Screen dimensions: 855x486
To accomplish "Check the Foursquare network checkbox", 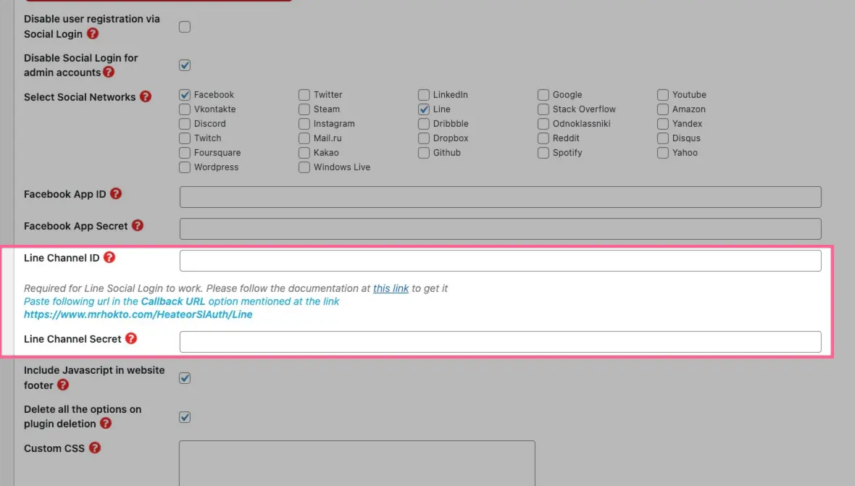I will click(185, 153).
